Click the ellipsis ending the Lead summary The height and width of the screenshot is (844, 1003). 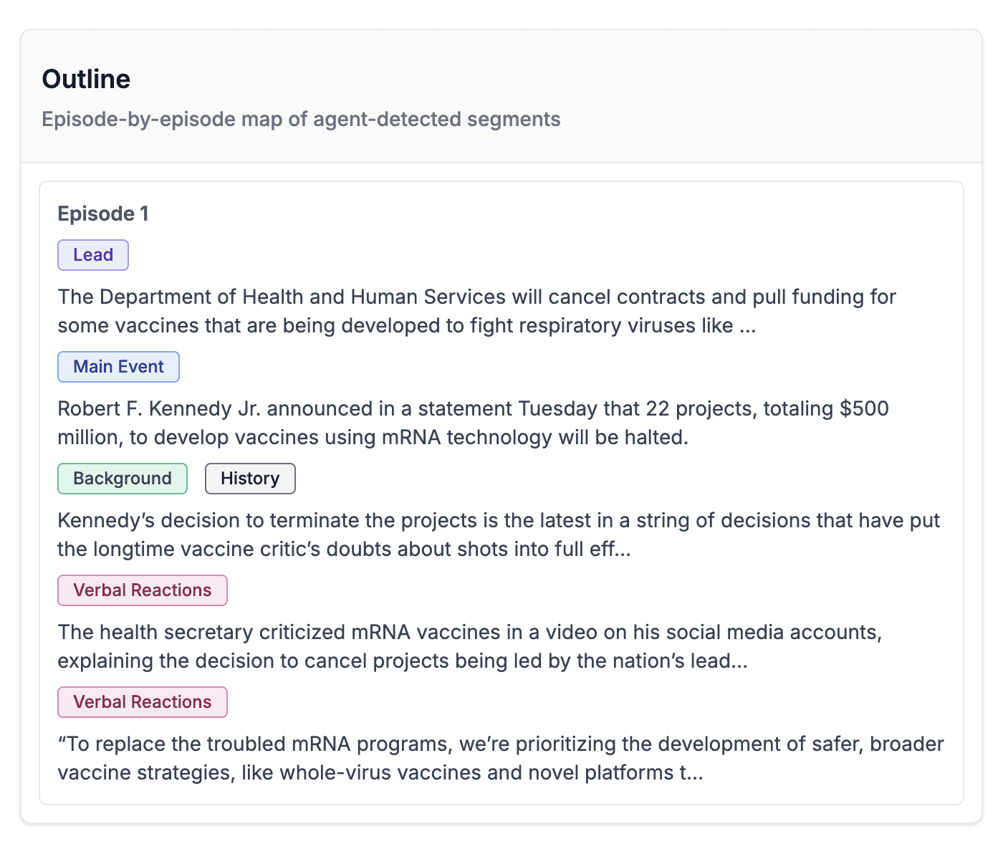coord(747,327)
